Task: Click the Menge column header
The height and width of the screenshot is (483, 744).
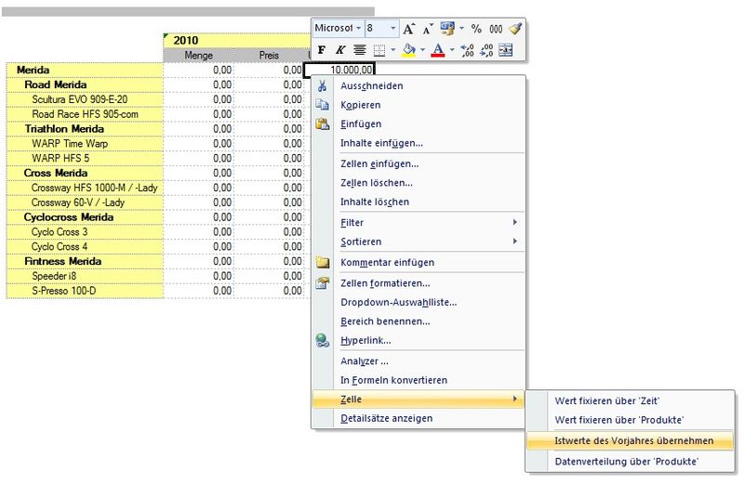Action: coord(198,55)
